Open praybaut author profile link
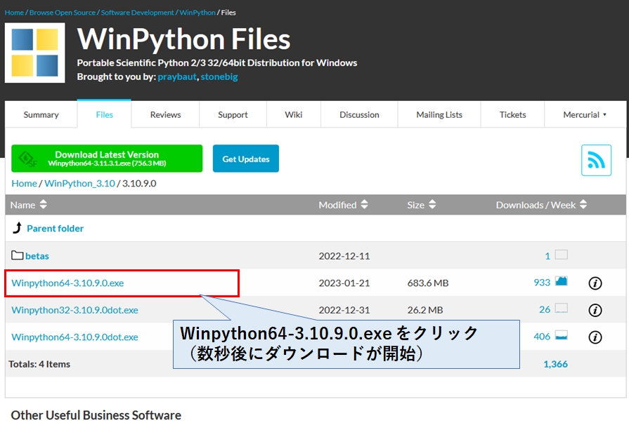This screenshot has width=629, height=425. 177,76
